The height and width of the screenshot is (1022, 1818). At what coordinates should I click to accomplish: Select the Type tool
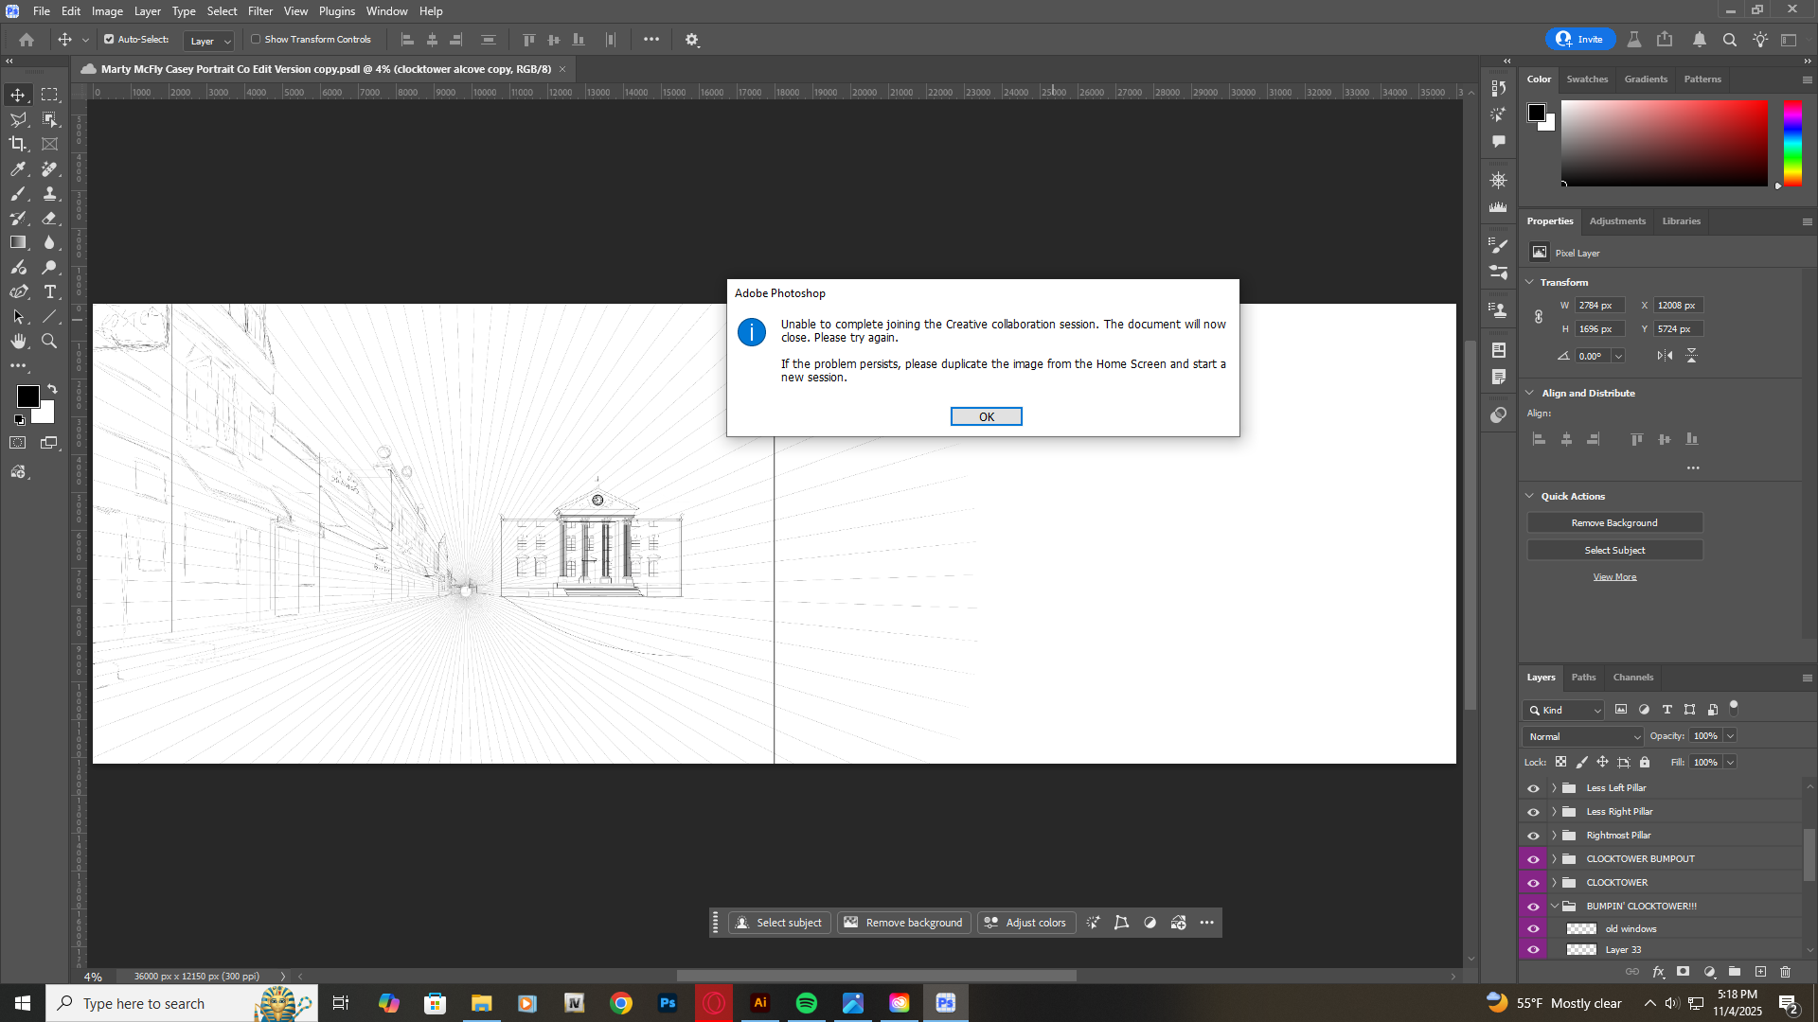pos(50,292)
